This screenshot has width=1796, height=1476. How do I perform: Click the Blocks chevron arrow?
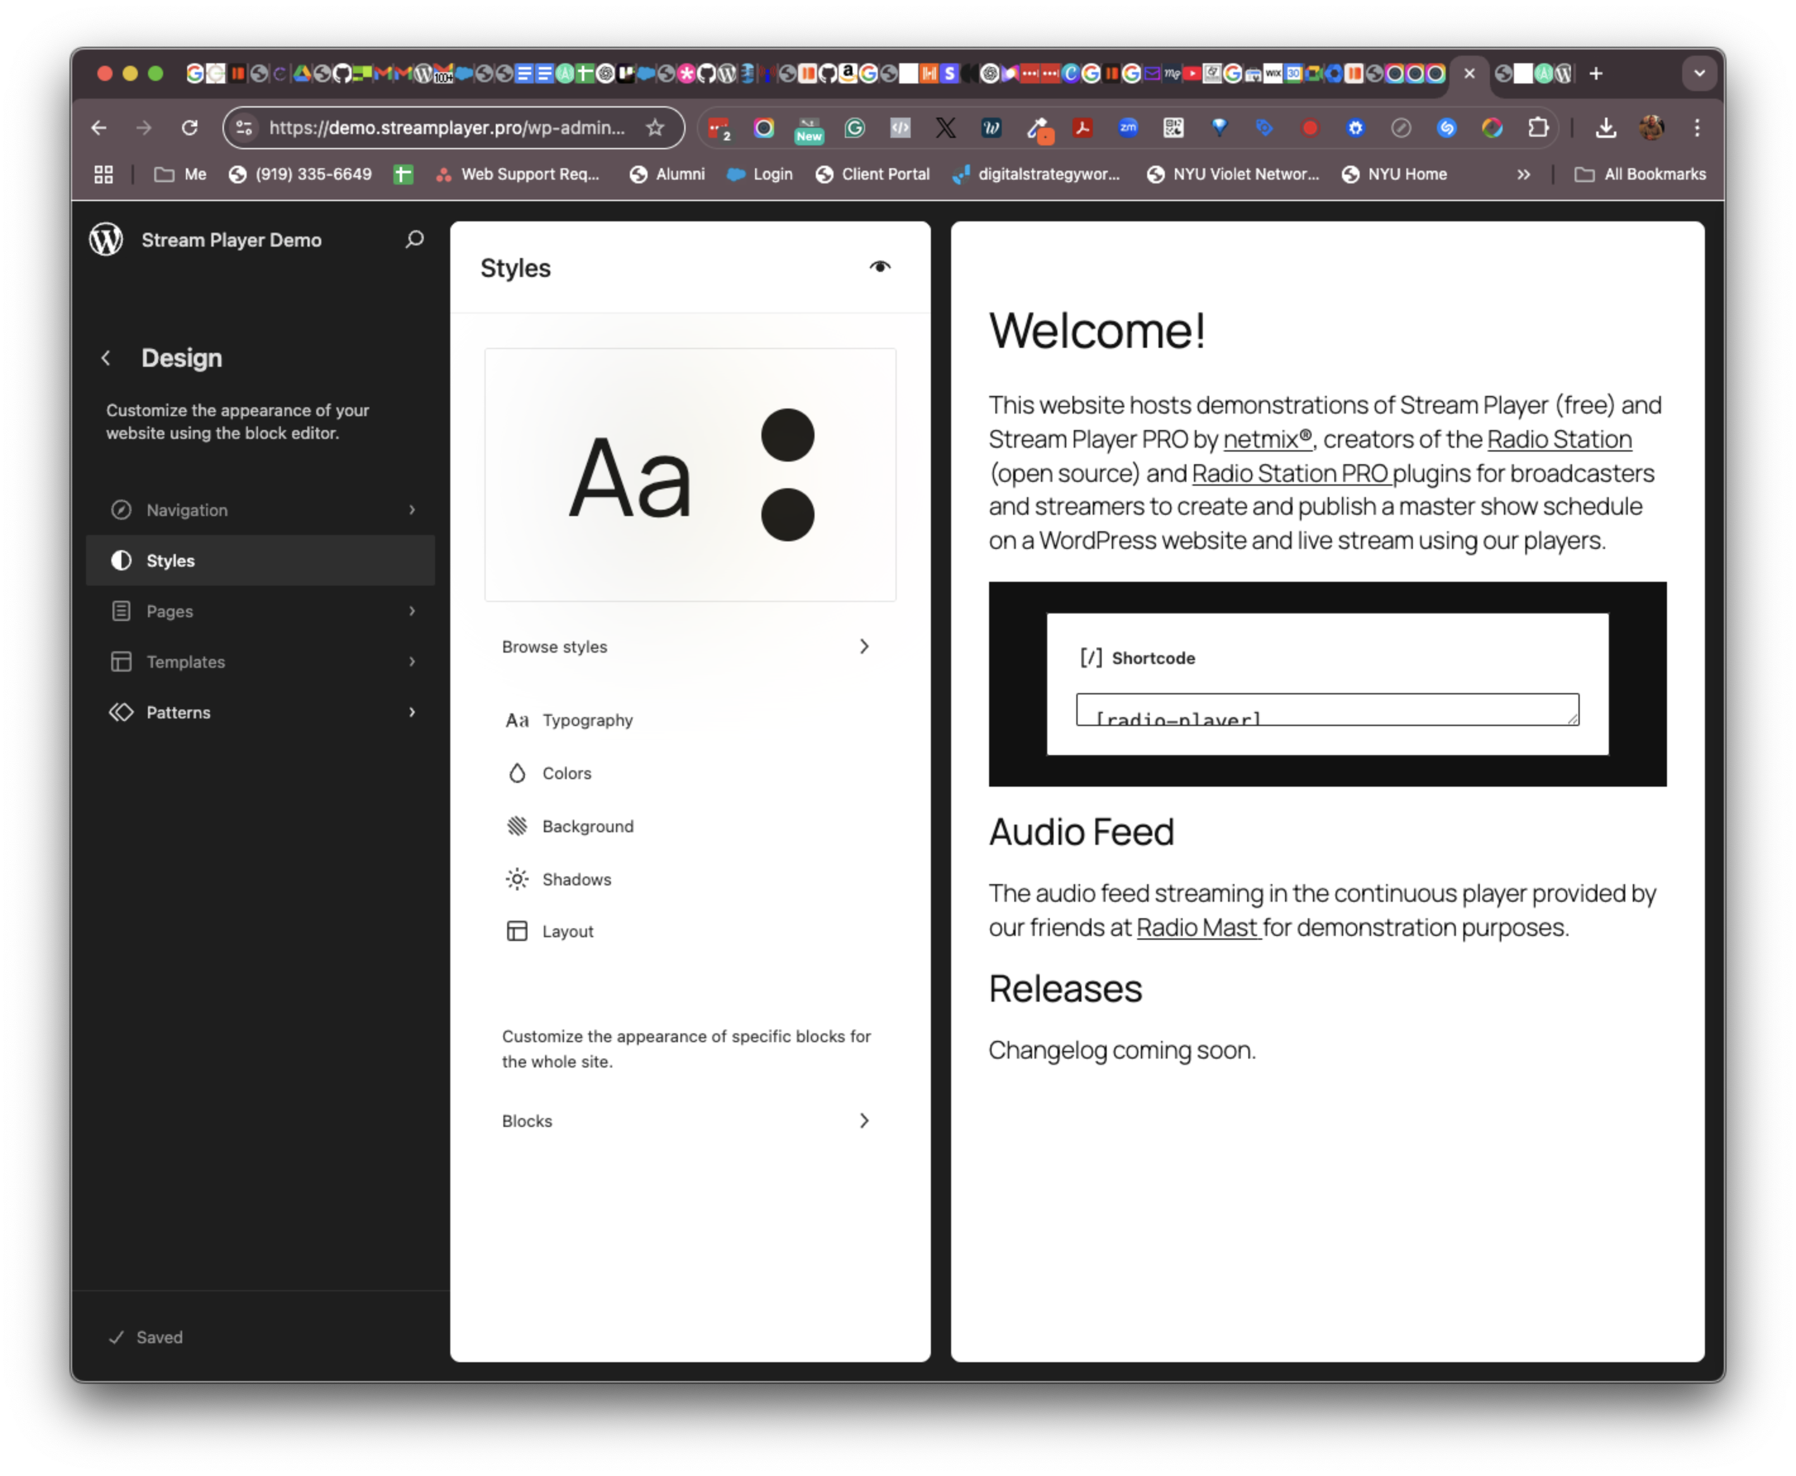pos(864,1121)
